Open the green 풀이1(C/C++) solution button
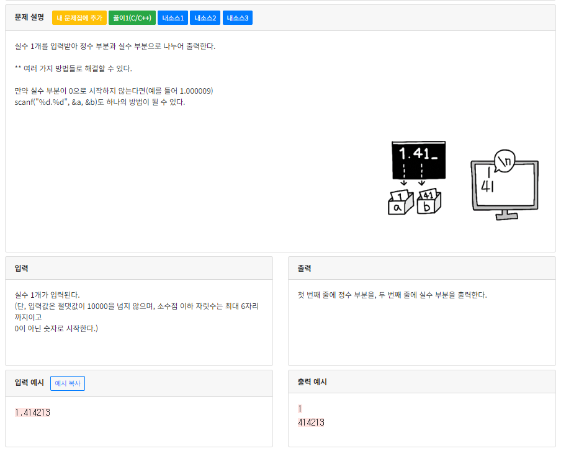This screenshot has width=561, height=451. 133,17
